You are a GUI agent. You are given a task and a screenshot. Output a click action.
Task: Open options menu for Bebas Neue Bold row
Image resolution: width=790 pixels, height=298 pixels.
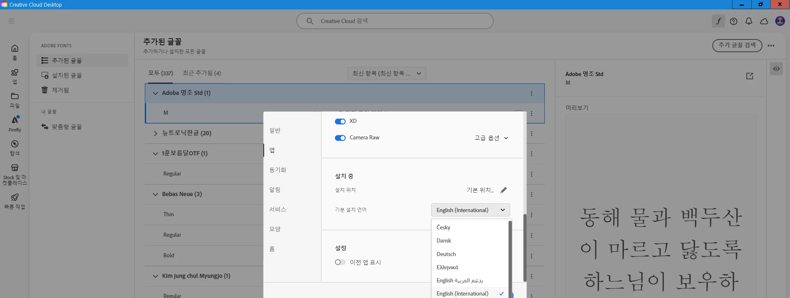(x=532, y=256)
